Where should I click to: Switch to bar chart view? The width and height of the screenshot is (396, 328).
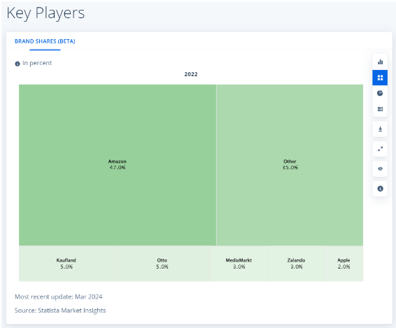pos(380,62)
